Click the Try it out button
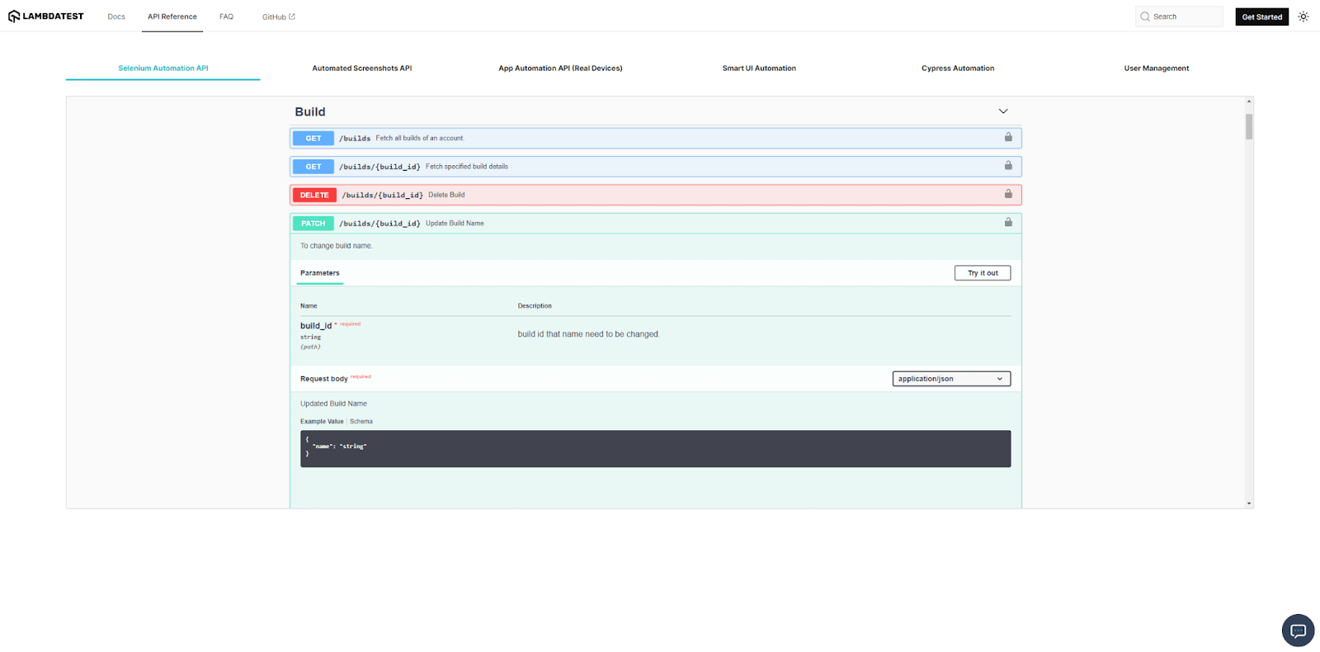This screenshot has width=1320, height=652. (983, 273)
